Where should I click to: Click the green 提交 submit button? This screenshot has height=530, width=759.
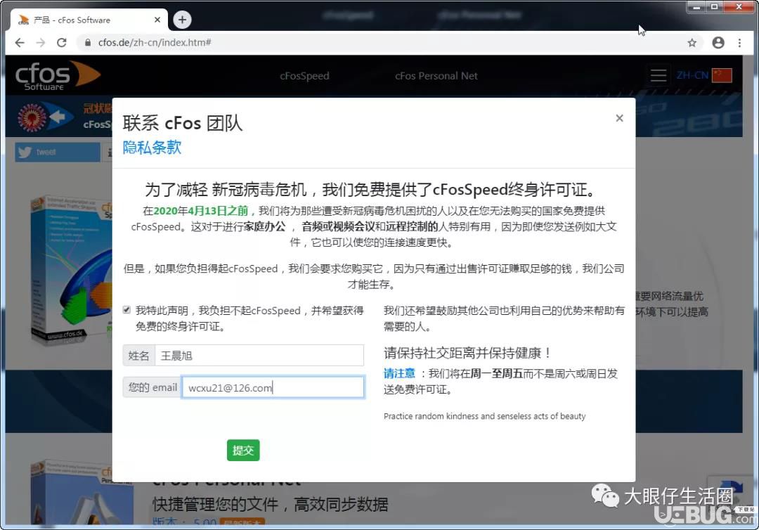pos(243,450)
